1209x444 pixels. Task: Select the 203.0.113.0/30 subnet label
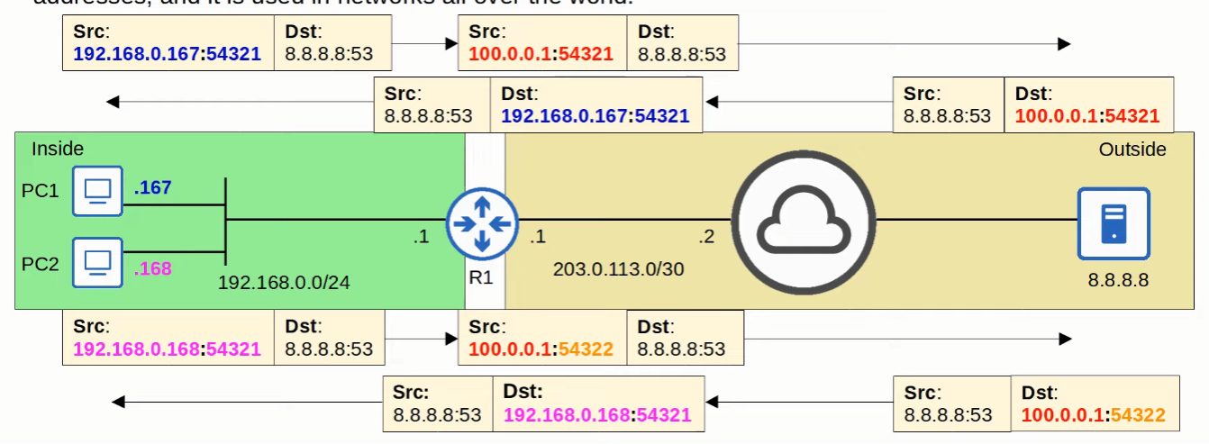[x=619, y=268]
